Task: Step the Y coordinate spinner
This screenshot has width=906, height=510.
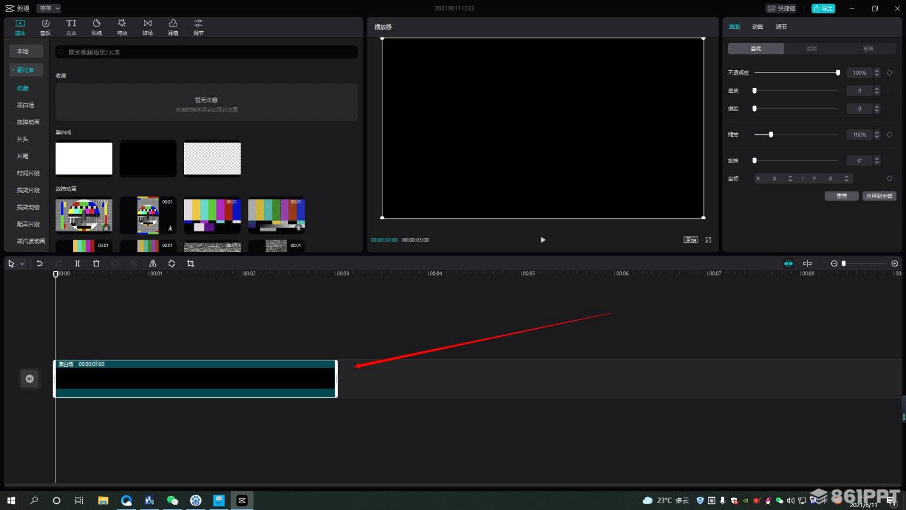Action: pyautogui.click(x=847, y=178)
